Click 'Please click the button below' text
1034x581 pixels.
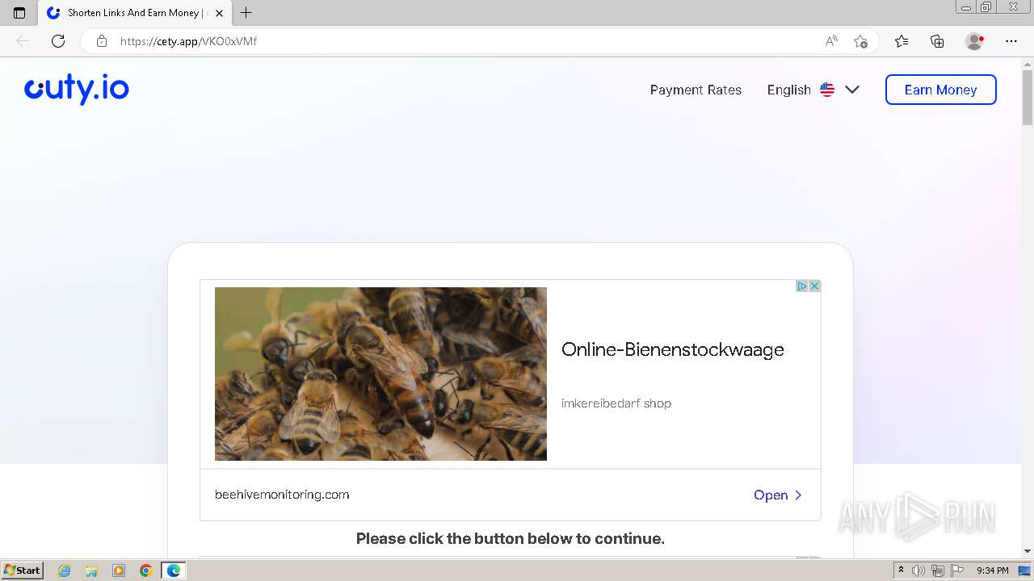pos(511,538)
